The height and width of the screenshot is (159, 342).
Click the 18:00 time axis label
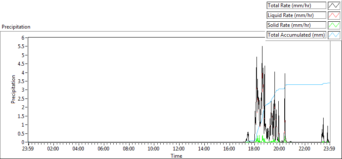coord(254,149)
